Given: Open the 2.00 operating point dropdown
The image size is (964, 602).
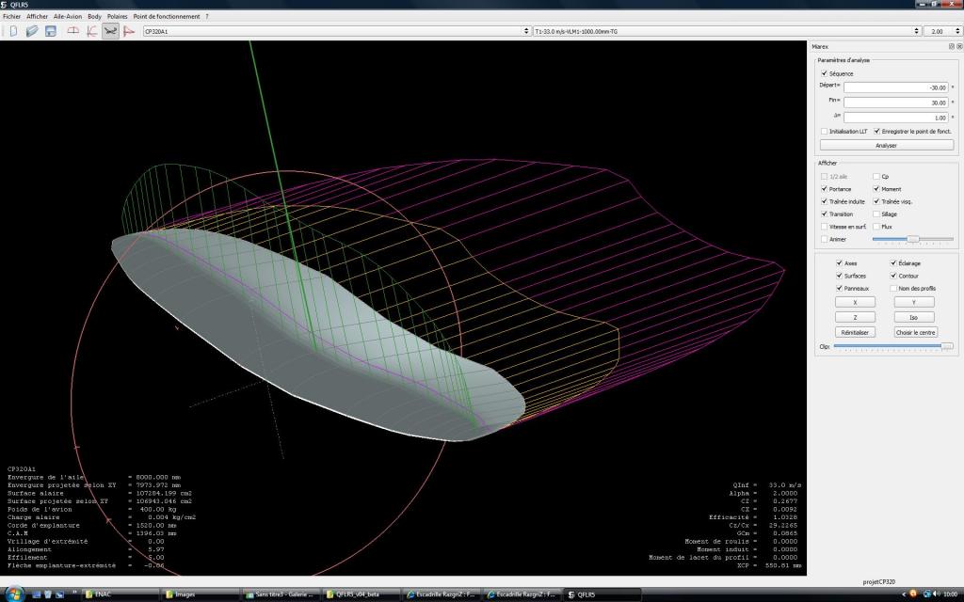Looking at the screenshot, I should 941,31.
